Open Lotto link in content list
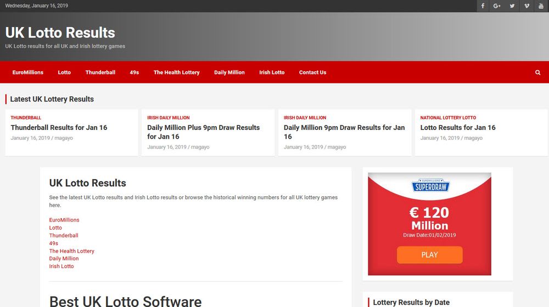The image size is (549, 307). coord(55,228)
